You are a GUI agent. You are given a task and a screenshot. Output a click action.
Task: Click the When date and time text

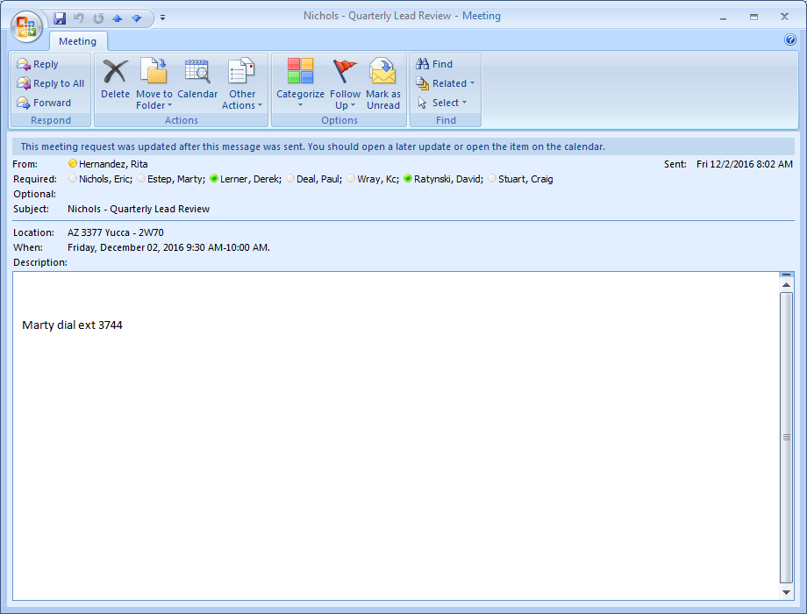click(168, 247)
